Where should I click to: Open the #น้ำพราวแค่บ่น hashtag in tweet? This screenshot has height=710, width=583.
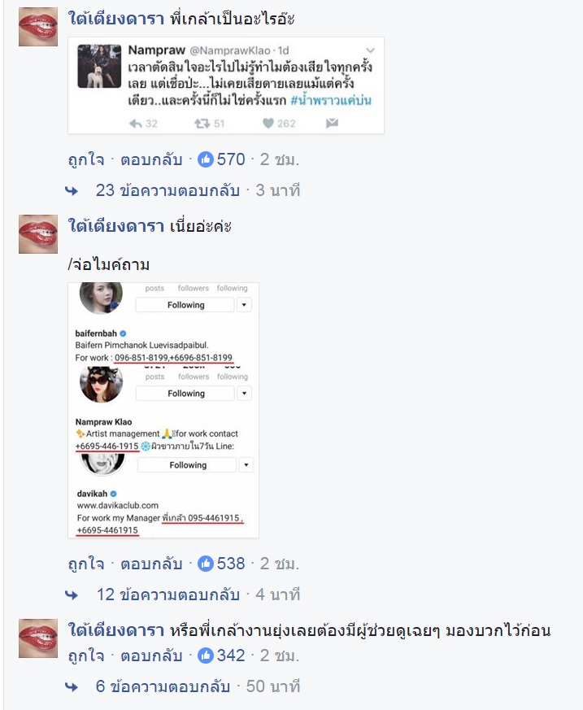331,100
